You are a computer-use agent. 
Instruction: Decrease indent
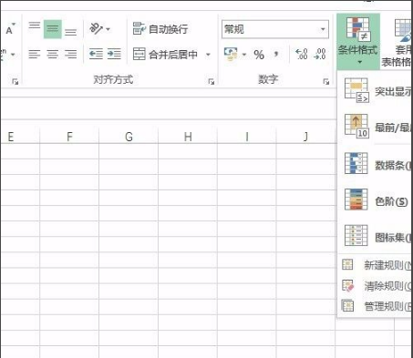(x=96, y=54)
